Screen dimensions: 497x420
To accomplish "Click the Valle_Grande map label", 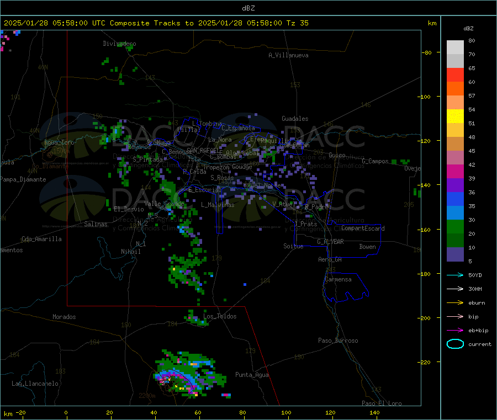I will pos(164,204).
